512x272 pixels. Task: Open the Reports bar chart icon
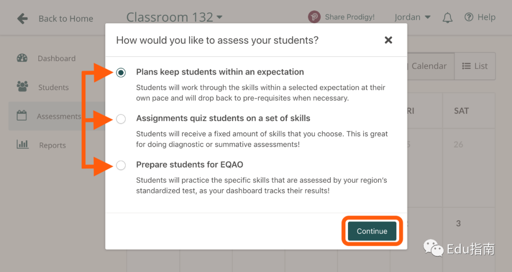(x=23, y=144)
